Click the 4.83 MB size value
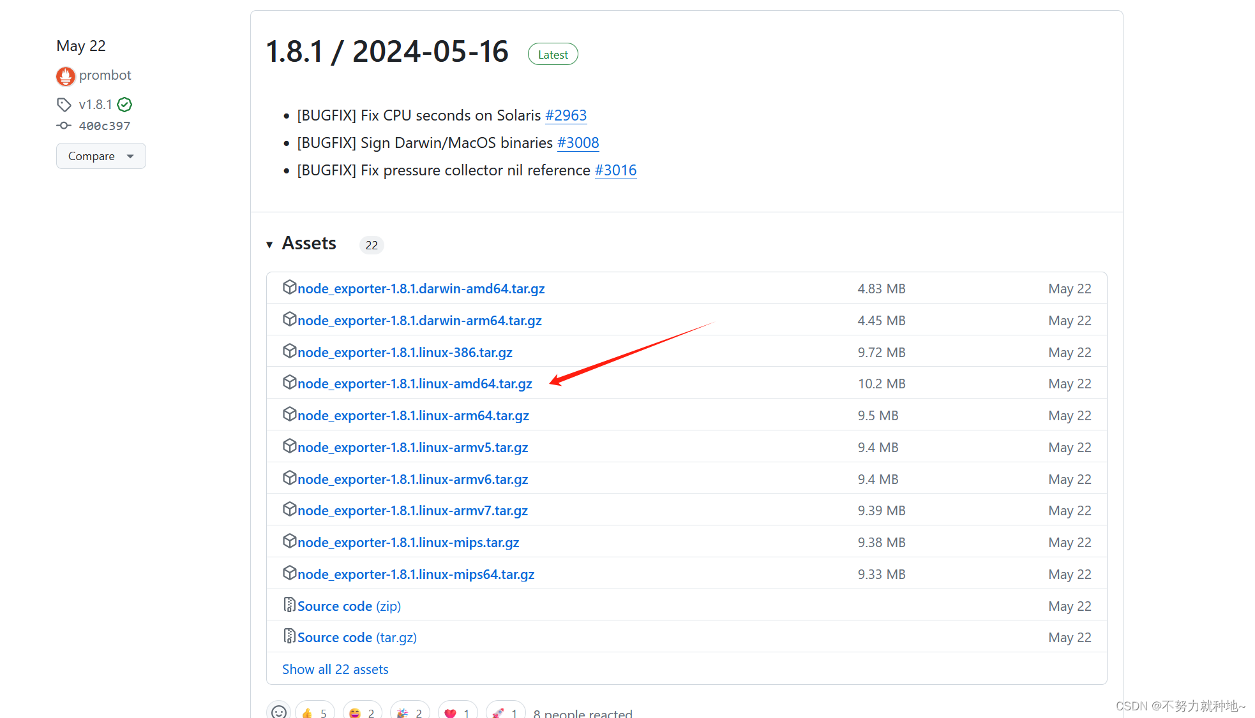The width and height of the screenshot is (1255, 718). pyautogui.click(x=882, y=289)
